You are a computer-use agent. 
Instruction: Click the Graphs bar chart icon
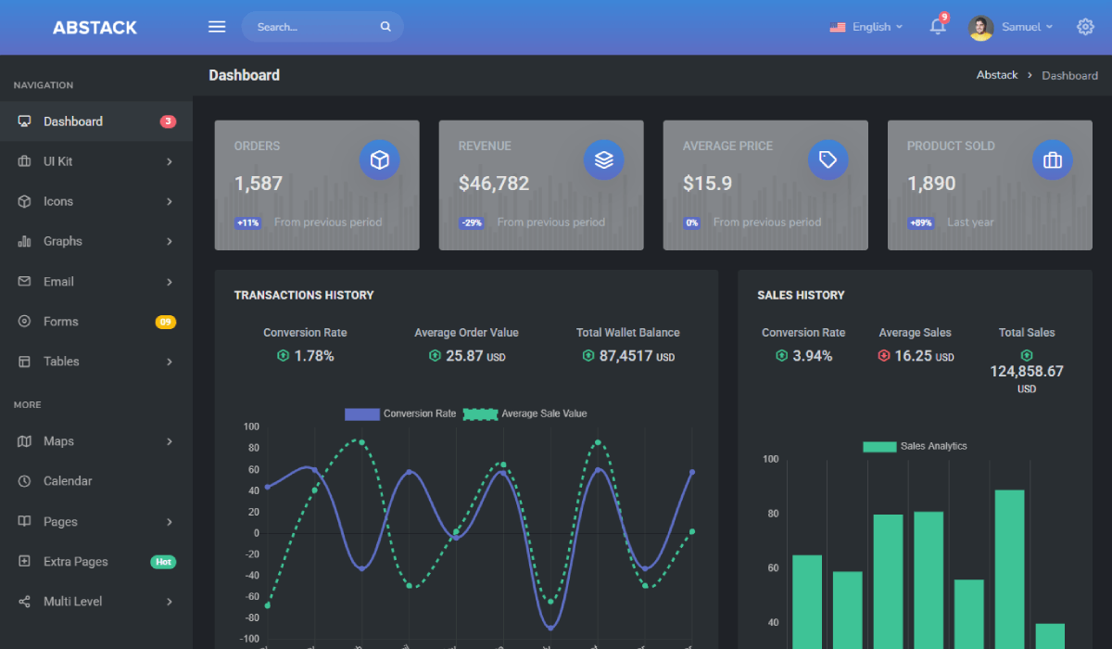[x=24, y=241]
